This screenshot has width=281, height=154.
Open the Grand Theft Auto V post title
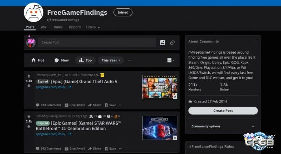(84, 82)
